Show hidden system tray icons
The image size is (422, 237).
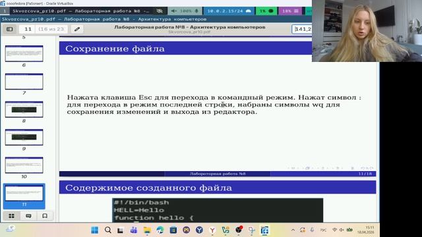293,230
